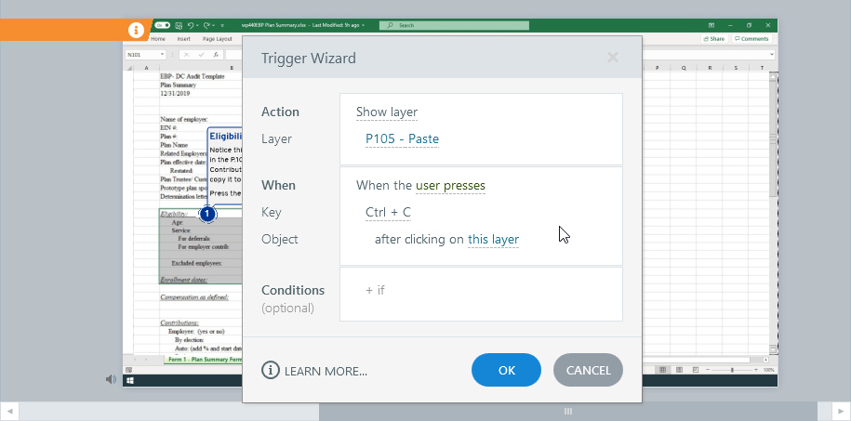
Task: Open the Page Layout ribbon tab
Action: [x=217, y=39]
